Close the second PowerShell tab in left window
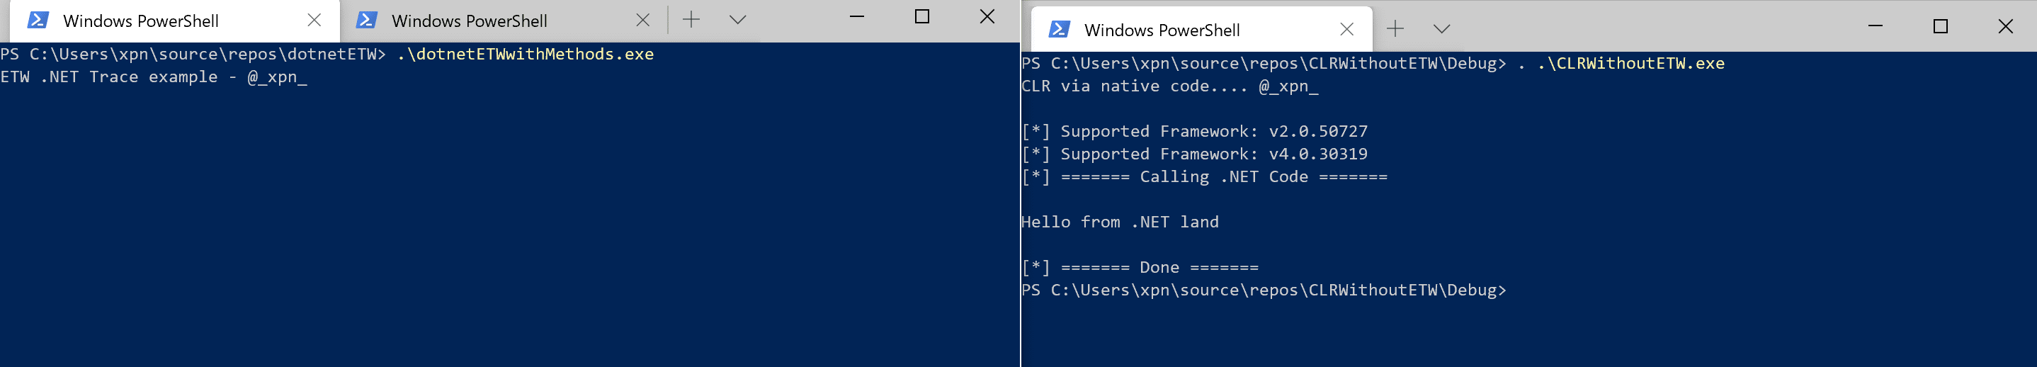 pyautogui.click(x=643, y=21)
